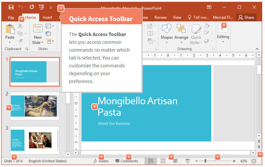Open the Quick Styles gallery
This screenshot has width=265, height=167.
point(196,34)
